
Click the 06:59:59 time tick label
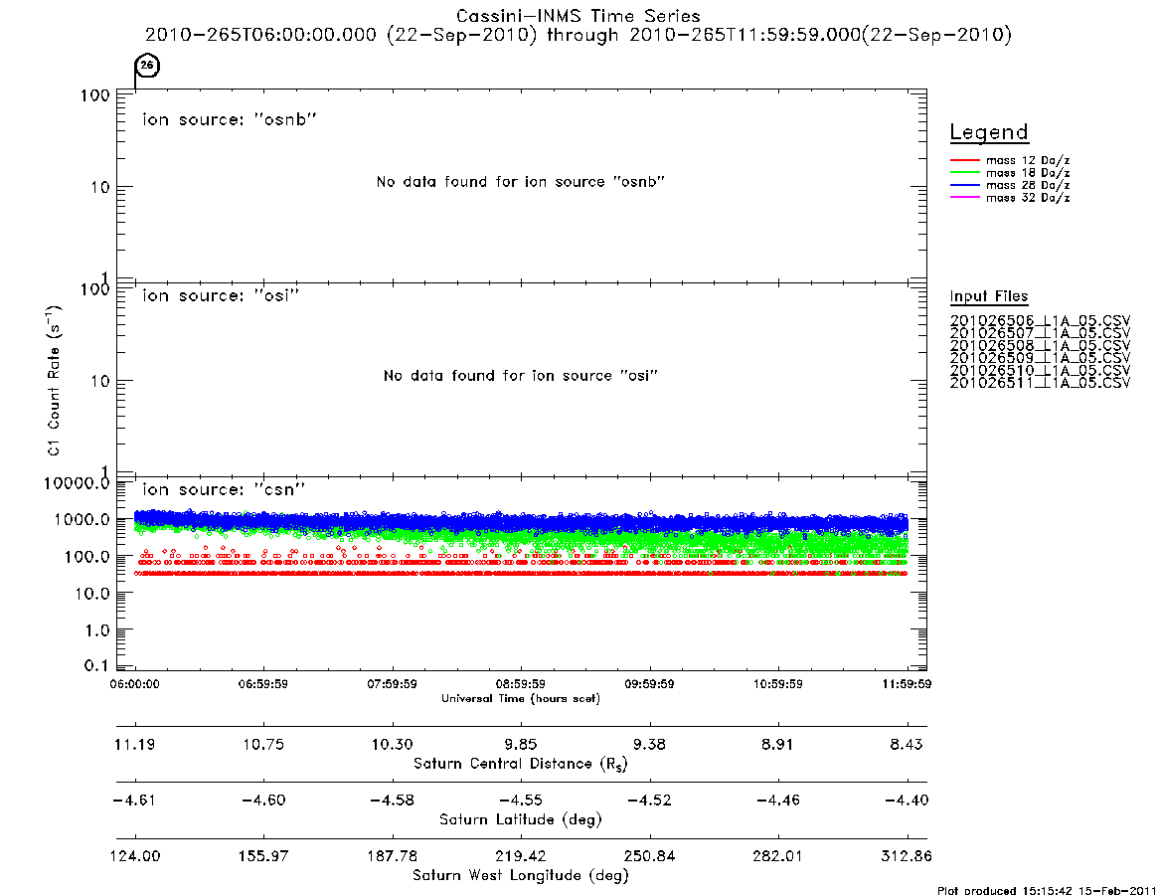tap(263, 684)
